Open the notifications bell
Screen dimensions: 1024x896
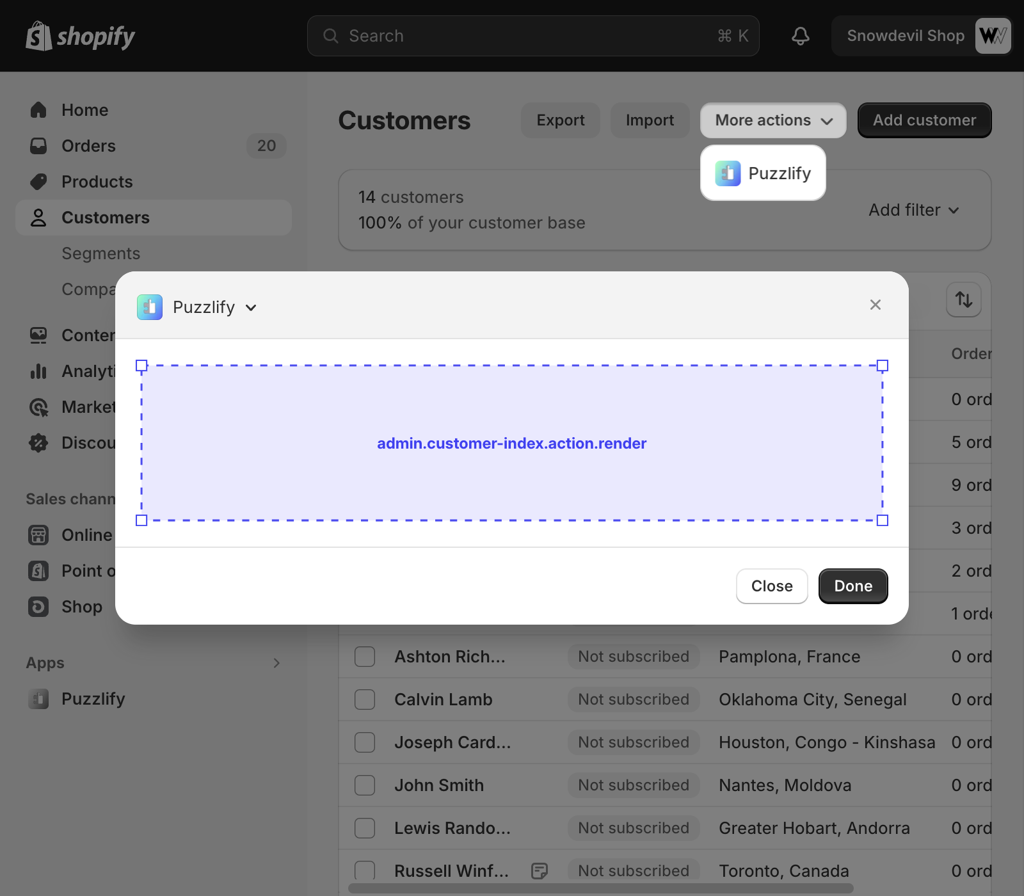pos(800,36)
